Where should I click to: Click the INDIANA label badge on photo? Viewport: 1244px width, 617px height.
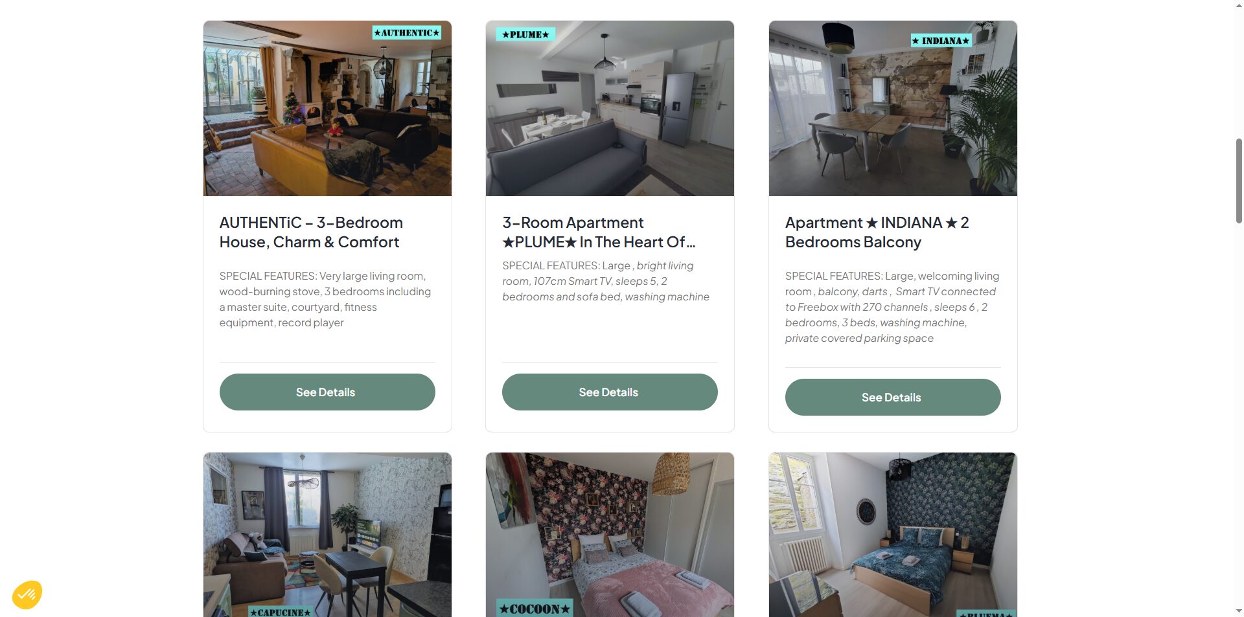pos(941,41)
